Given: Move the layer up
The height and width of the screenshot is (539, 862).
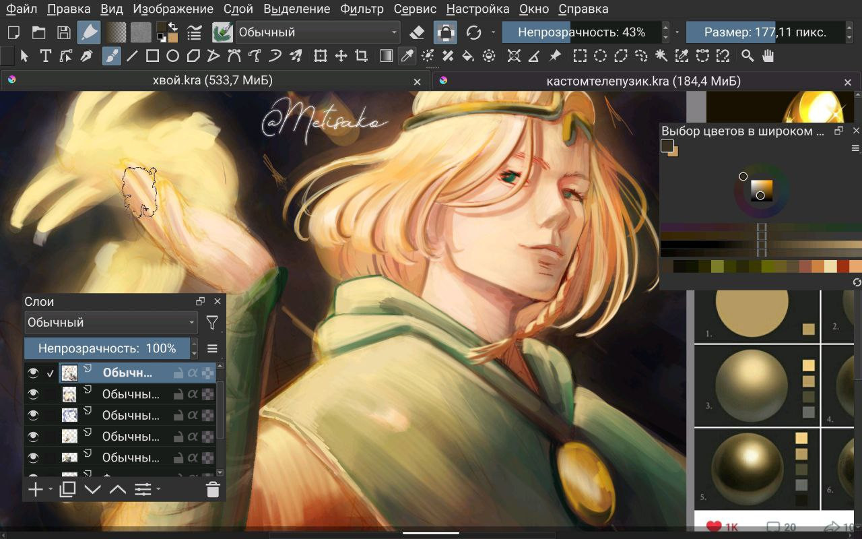Looking at the screenshot, I should pos(118,490).
